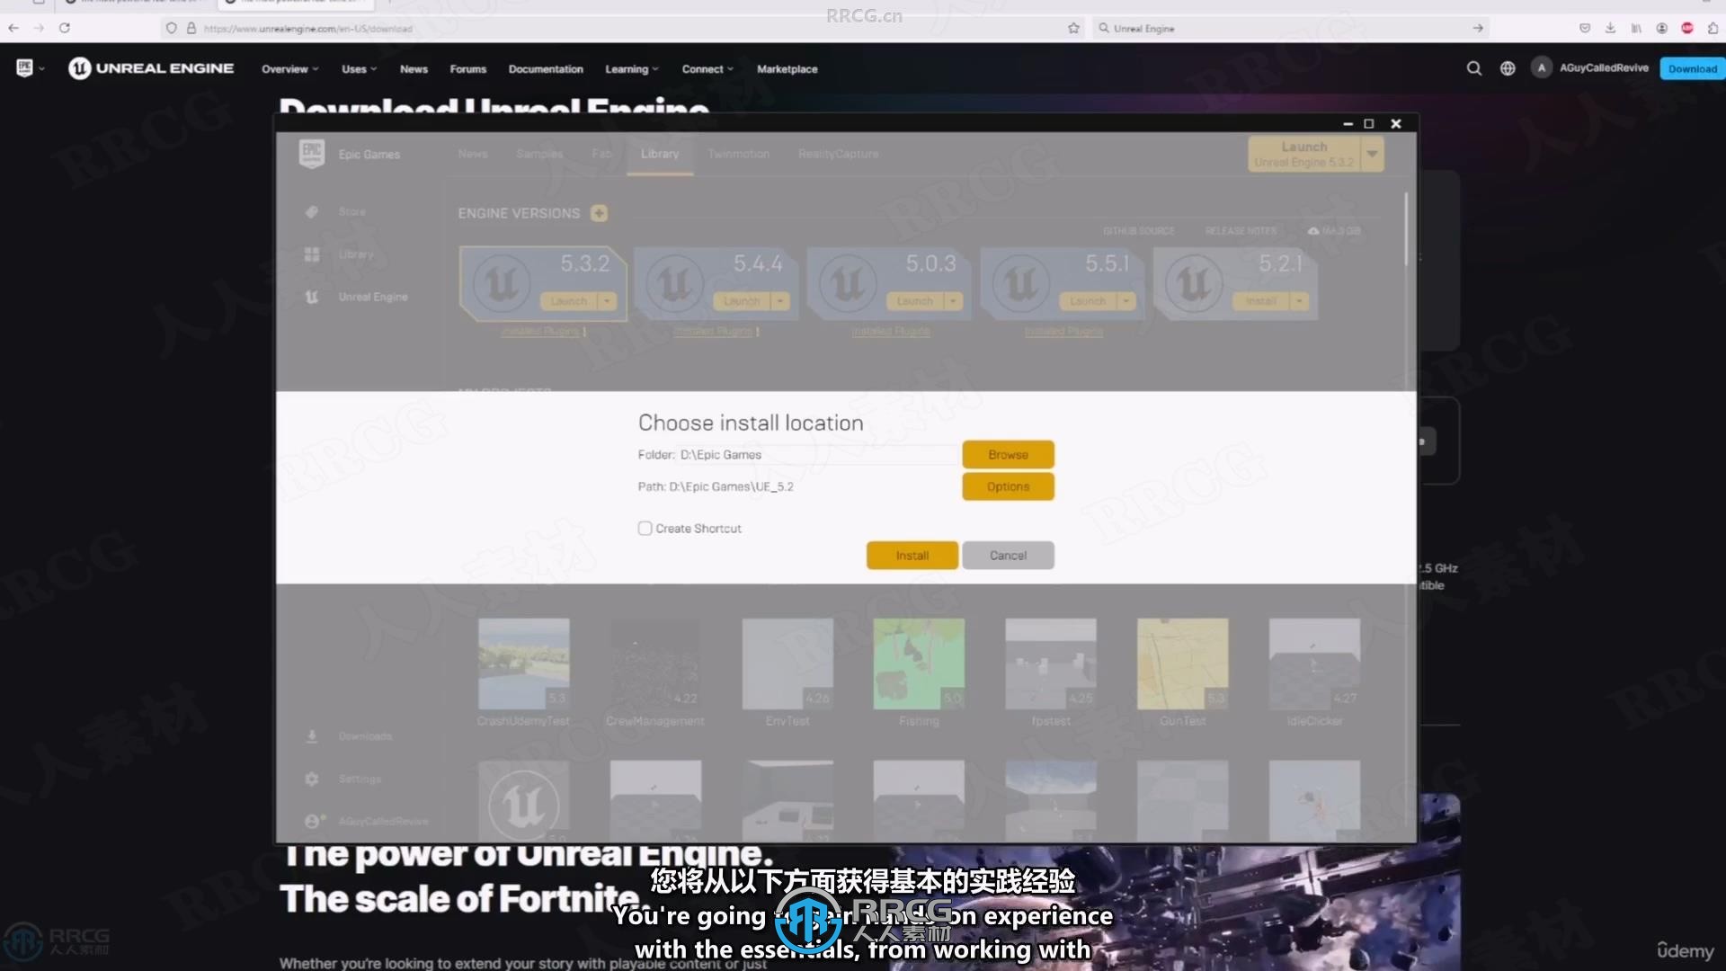Image resolution: width=1726 pixels, height=971 pixels.
Task: Open the EnvTest project thumbnail
Action: tap(787, 664)
